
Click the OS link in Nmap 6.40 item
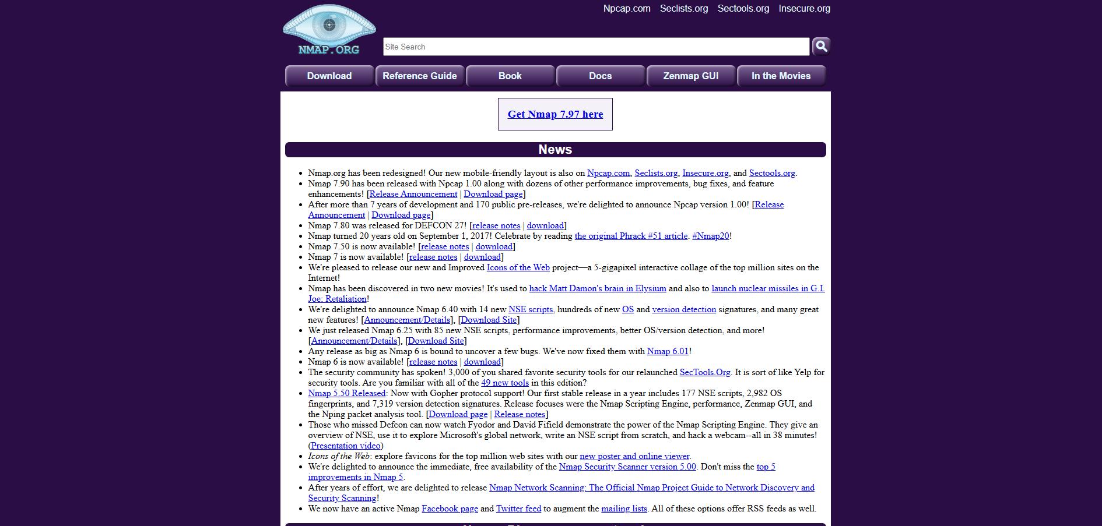628,309
